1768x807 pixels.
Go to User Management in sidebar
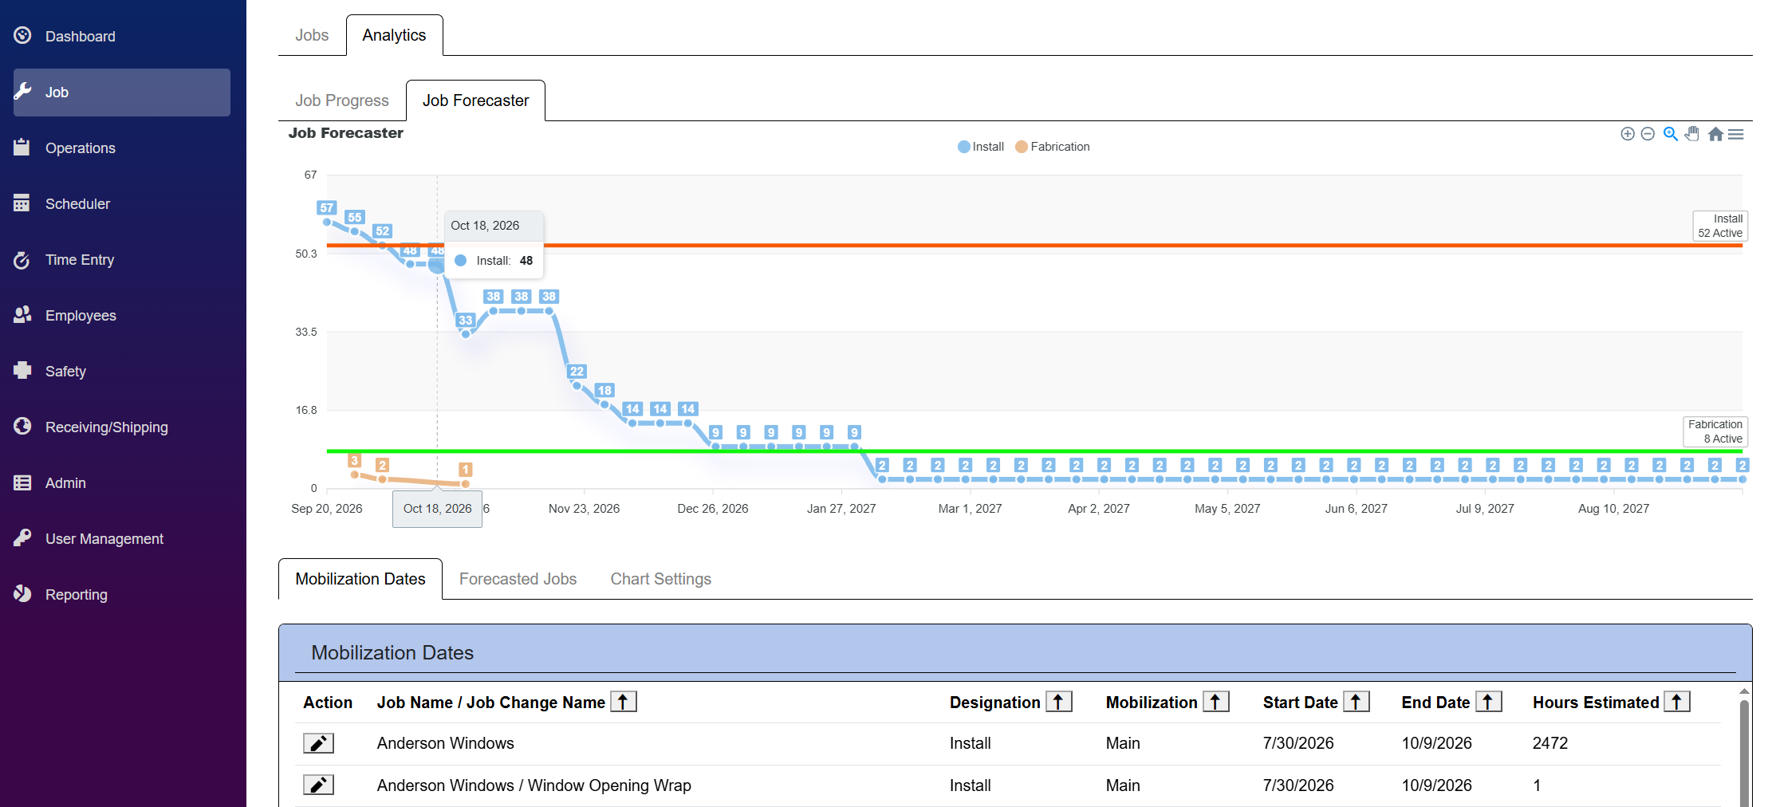coord(104,539)
